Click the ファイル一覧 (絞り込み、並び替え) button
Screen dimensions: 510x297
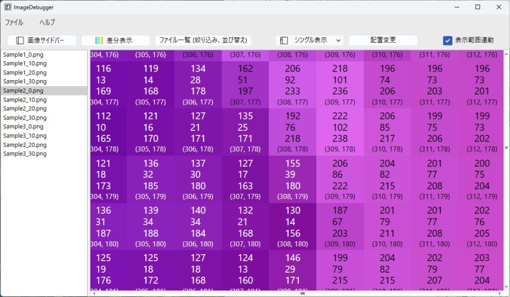(203, 40)
